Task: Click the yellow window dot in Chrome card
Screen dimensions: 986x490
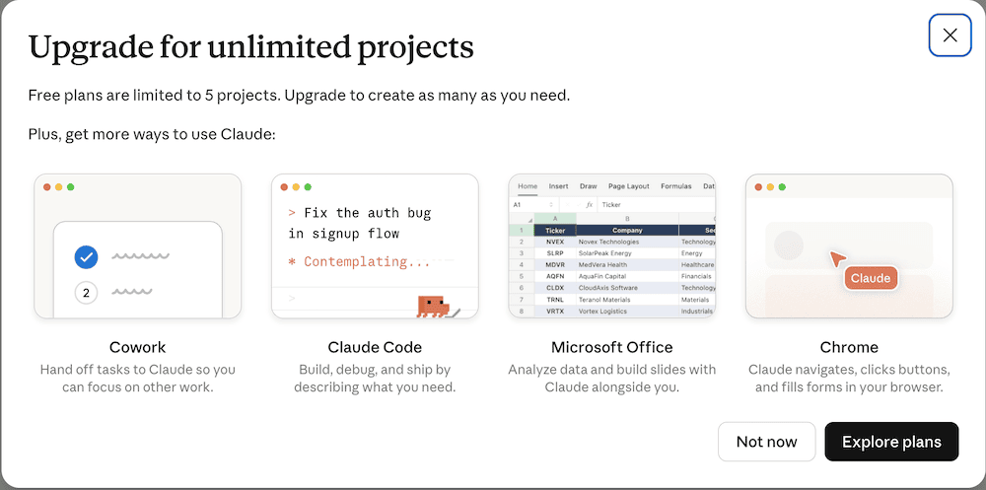Action: tap(770, 186)
